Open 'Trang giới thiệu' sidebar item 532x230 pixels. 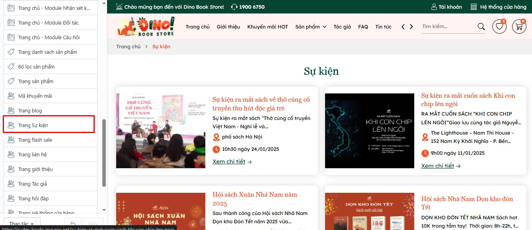(x=50, y=169)
